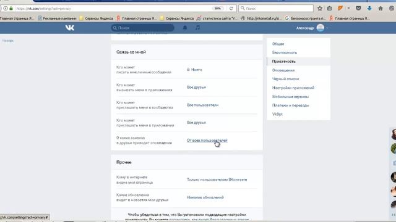The image size is (396, 222).
Task: Open the notifications bell in VK header
Action: pyautogui.click(x=185, y=28)
